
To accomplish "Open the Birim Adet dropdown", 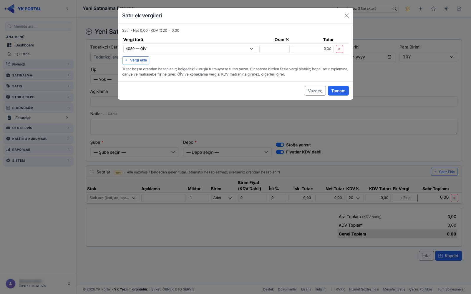I will 223,198.
